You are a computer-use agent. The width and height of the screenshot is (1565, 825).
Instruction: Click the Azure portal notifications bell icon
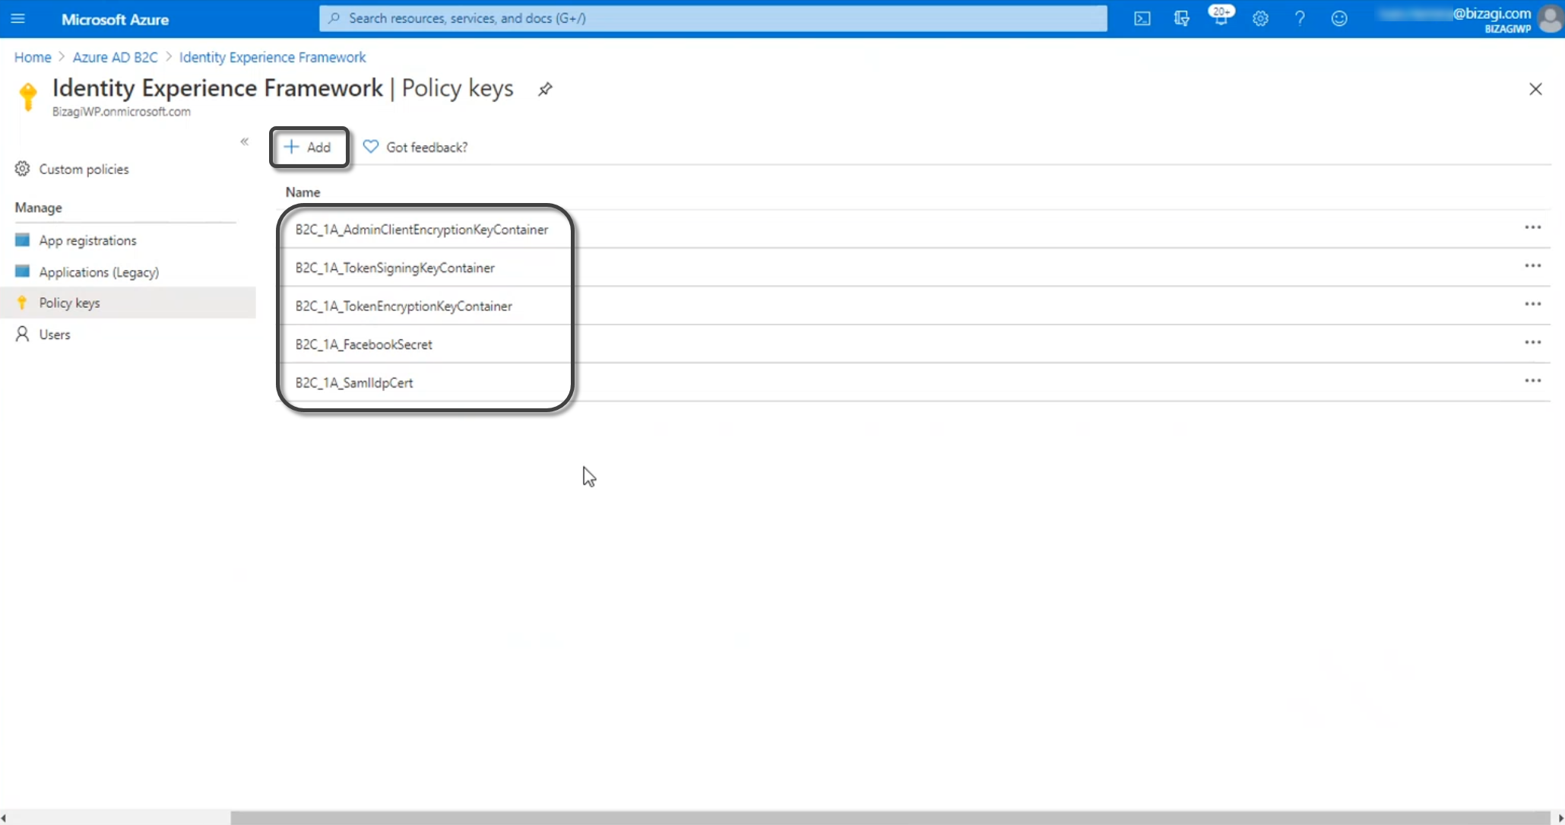[1221, 19]
